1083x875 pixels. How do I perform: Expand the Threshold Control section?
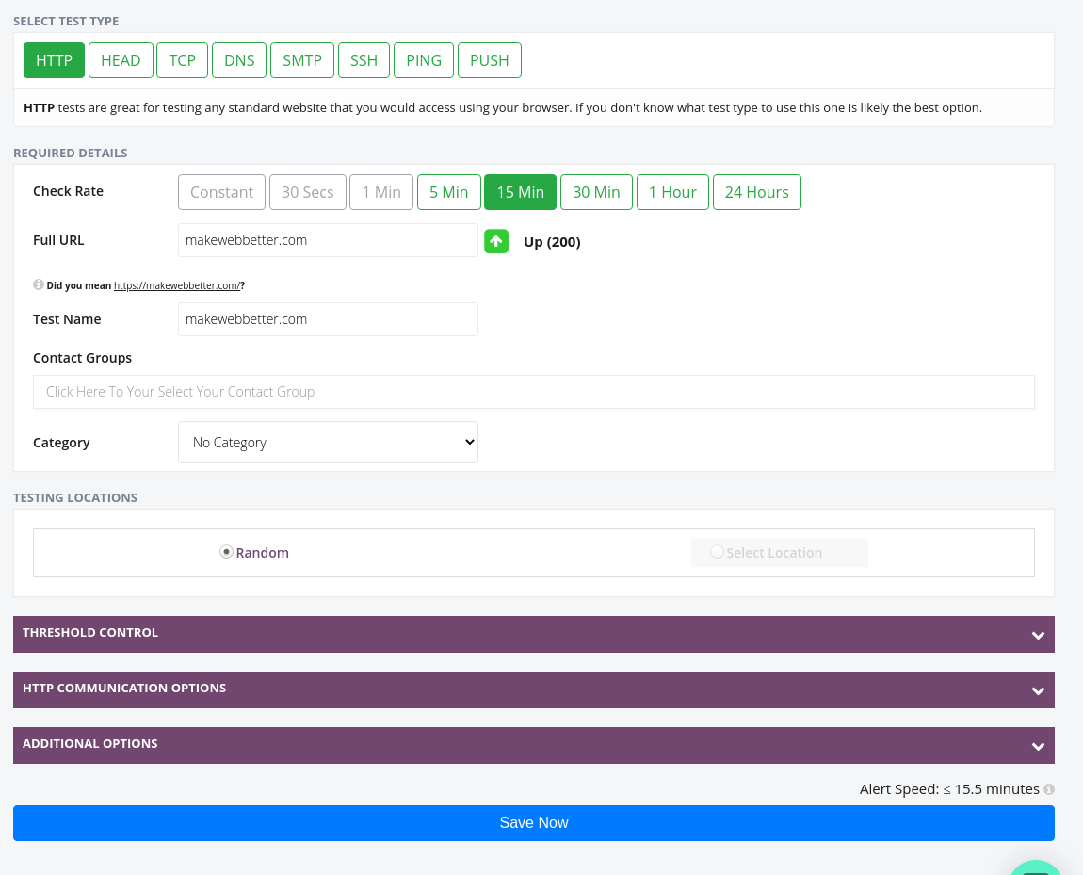coord(534,634)
